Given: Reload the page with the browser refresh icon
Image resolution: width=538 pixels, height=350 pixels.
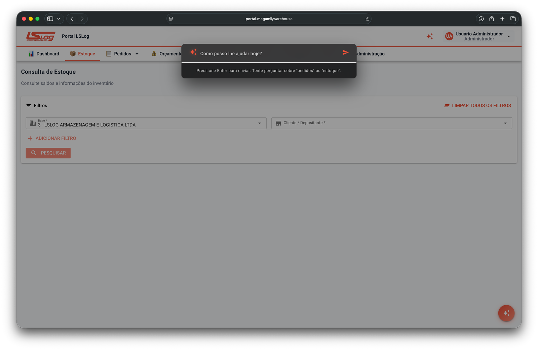Looking at the screenshot, I should 367,19.
